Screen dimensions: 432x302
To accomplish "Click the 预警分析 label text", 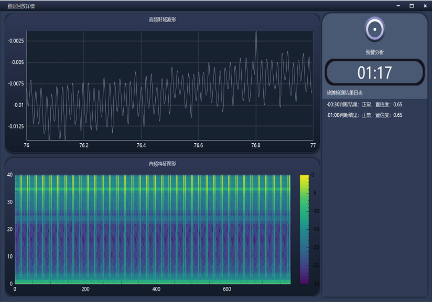I will pos(374,52).
